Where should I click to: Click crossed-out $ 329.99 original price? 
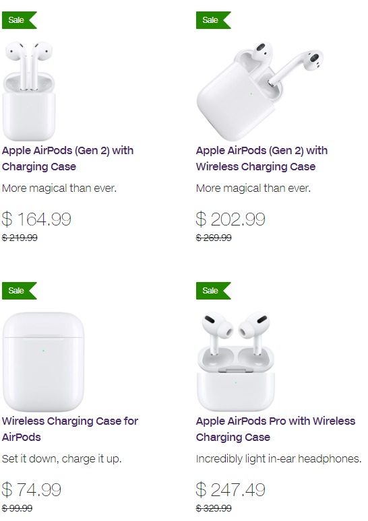[x=214, y=508]
